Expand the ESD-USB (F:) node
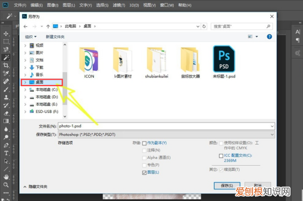 25,111
